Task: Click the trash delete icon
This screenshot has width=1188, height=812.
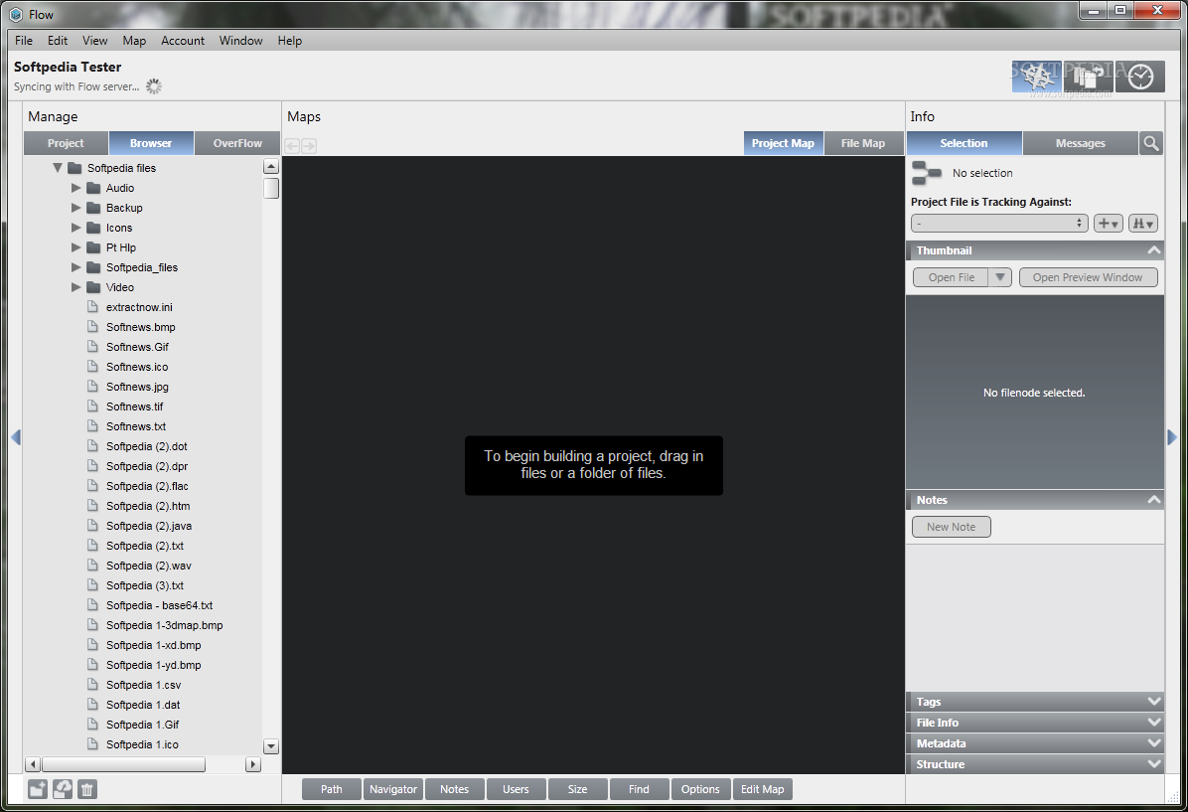Action: coord(87,789)
